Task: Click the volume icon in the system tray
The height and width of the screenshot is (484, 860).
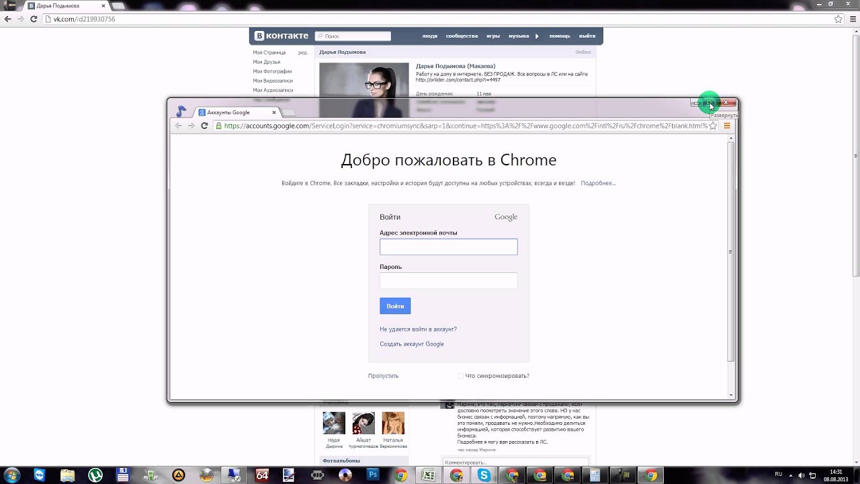Action: pos(802,475)
